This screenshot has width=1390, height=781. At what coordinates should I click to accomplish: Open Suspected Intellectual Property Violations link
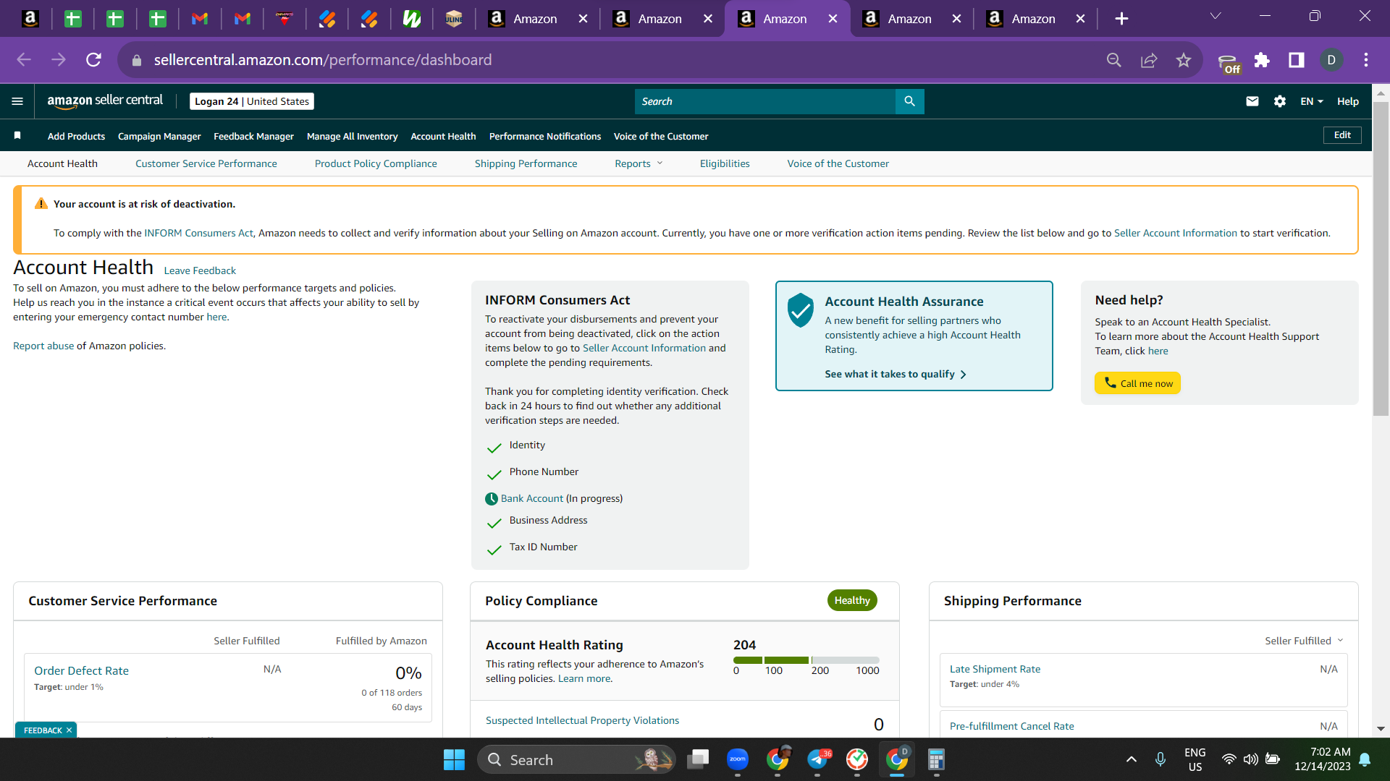click(582, 720)
